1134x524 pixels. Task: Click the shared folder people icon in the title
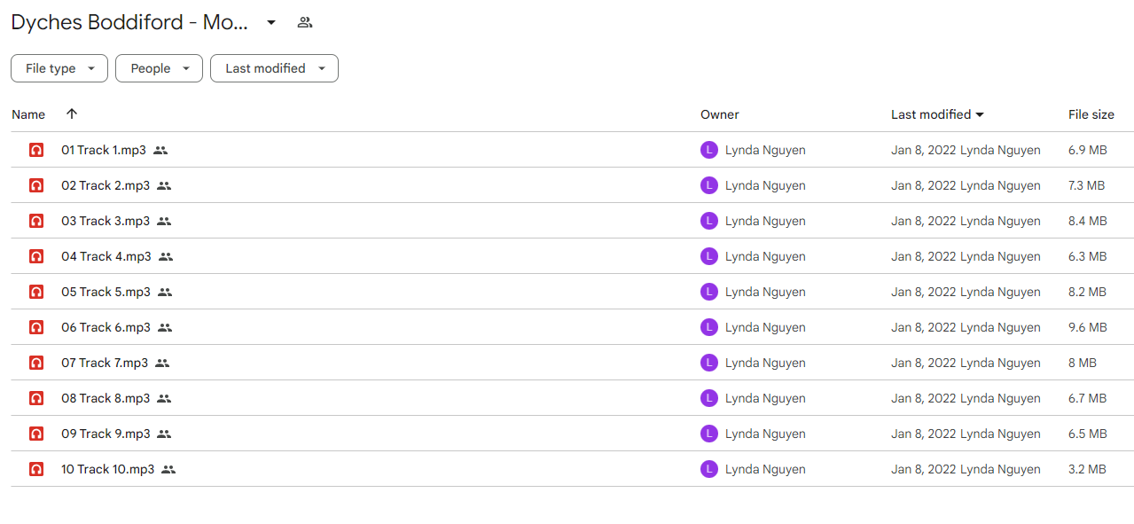[305, 22]
